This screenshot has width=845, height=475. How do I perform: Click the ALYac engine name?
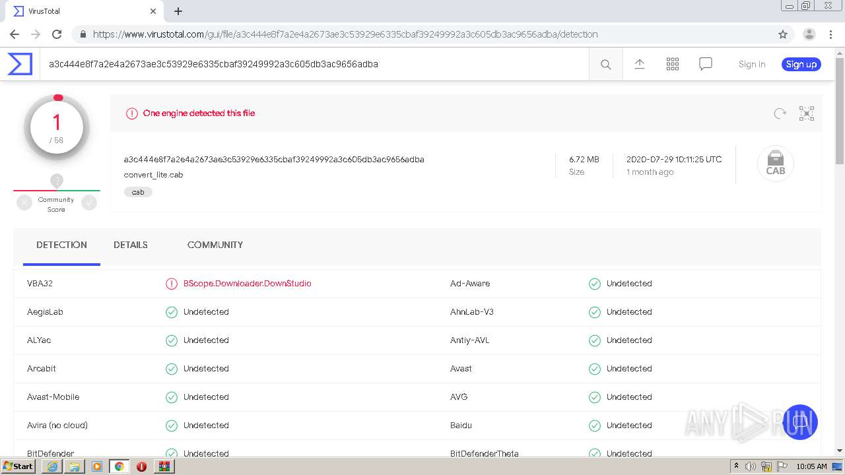(x=39, y=340)
